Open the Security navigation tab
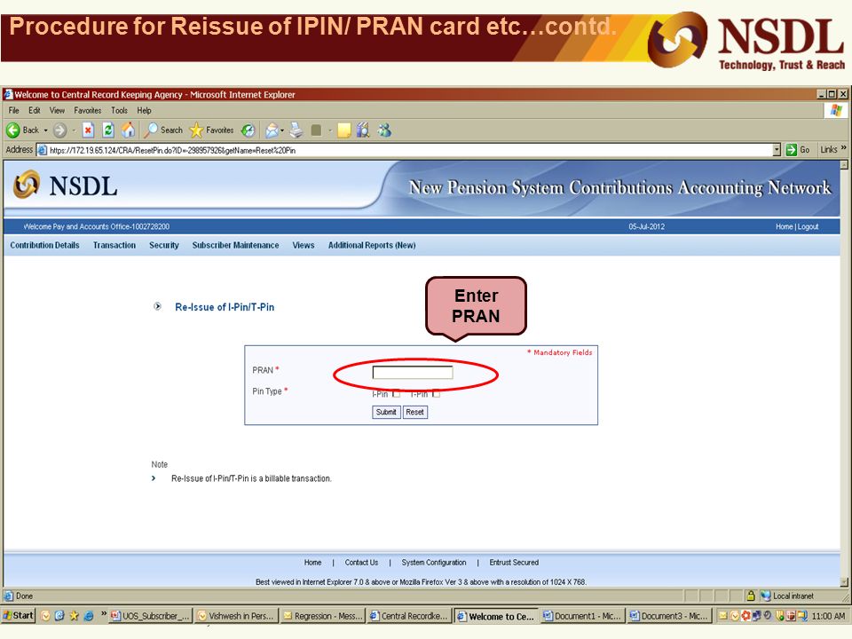The width and height of the screenshot is (852, 639). 163,245
